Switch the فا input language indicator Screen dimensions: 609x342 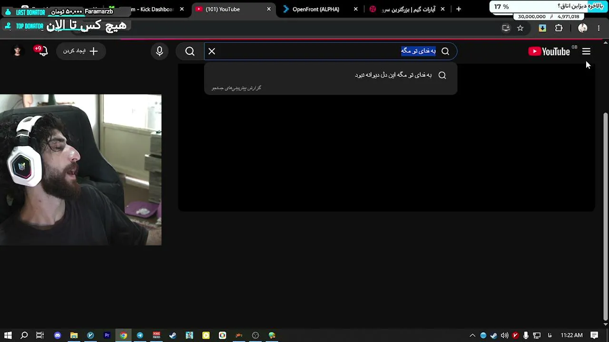tap(550, 335)
